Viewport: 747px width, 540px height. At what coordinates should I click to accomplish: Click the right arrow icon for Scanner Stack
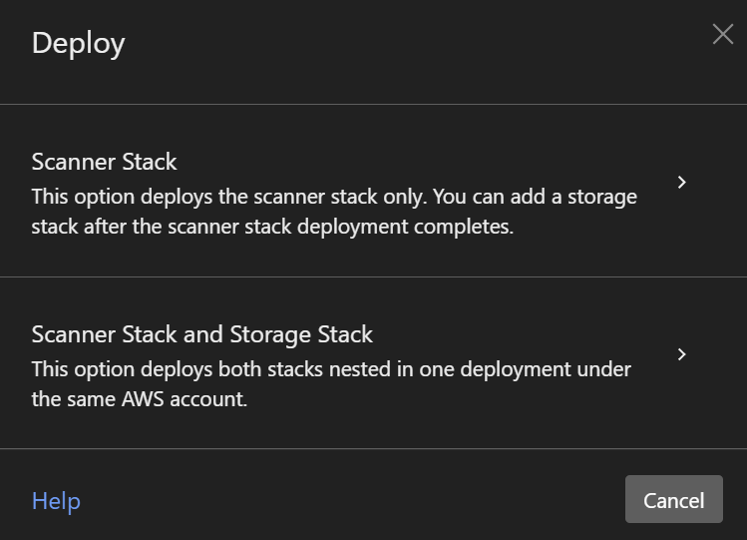click(x=682, y=182)
